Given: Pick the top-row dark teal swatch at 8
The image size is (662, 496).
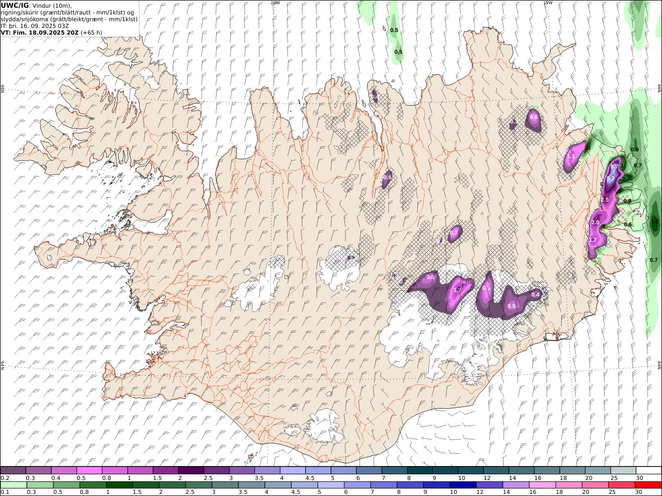Looking at the screenshot, I should point(419,470).
